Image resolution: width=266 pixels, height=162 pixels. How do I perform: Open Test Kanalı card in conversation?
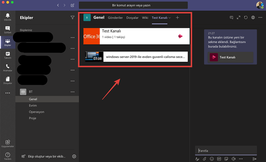click(x=230, y=57)
